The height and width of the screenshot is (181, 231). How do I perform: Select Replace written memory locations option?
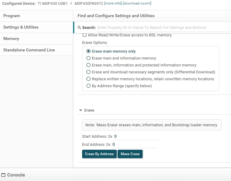(88, 79)
